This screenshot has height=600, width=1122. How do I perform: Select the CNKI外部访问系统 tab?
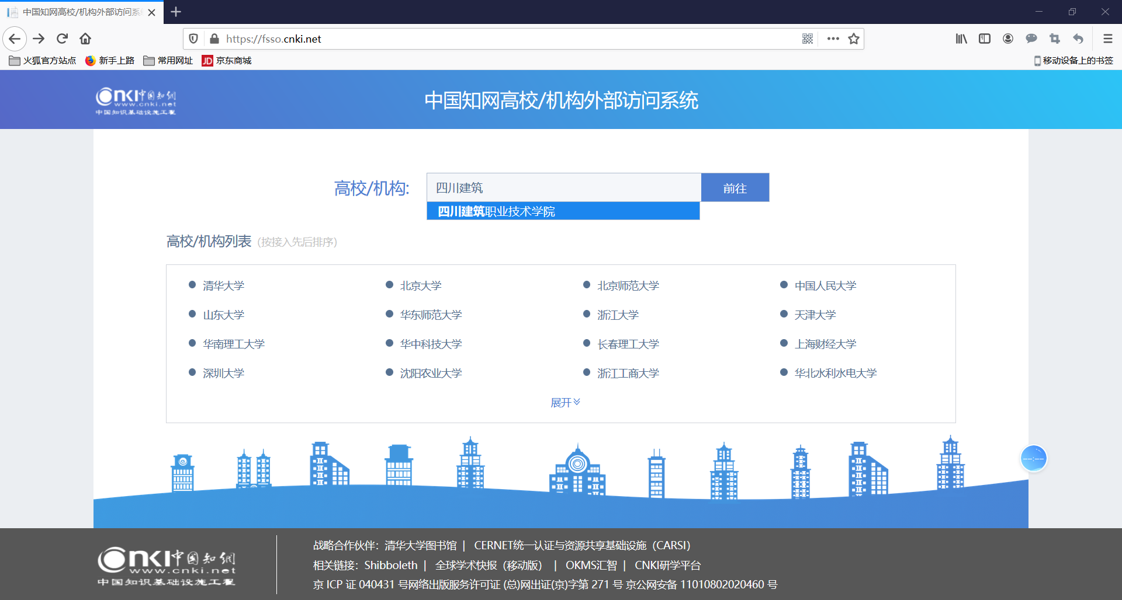(82, 12)
